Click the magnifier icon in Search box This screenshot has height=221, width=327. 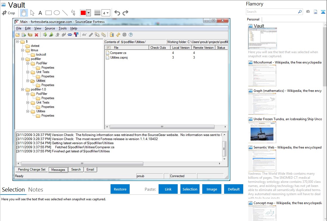pyautogui.click(x=300, y=12)
